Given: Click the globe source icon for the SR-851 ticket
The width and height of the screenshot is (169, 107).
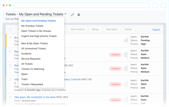Looking at the screenshot, I should (x=126, y=69).
